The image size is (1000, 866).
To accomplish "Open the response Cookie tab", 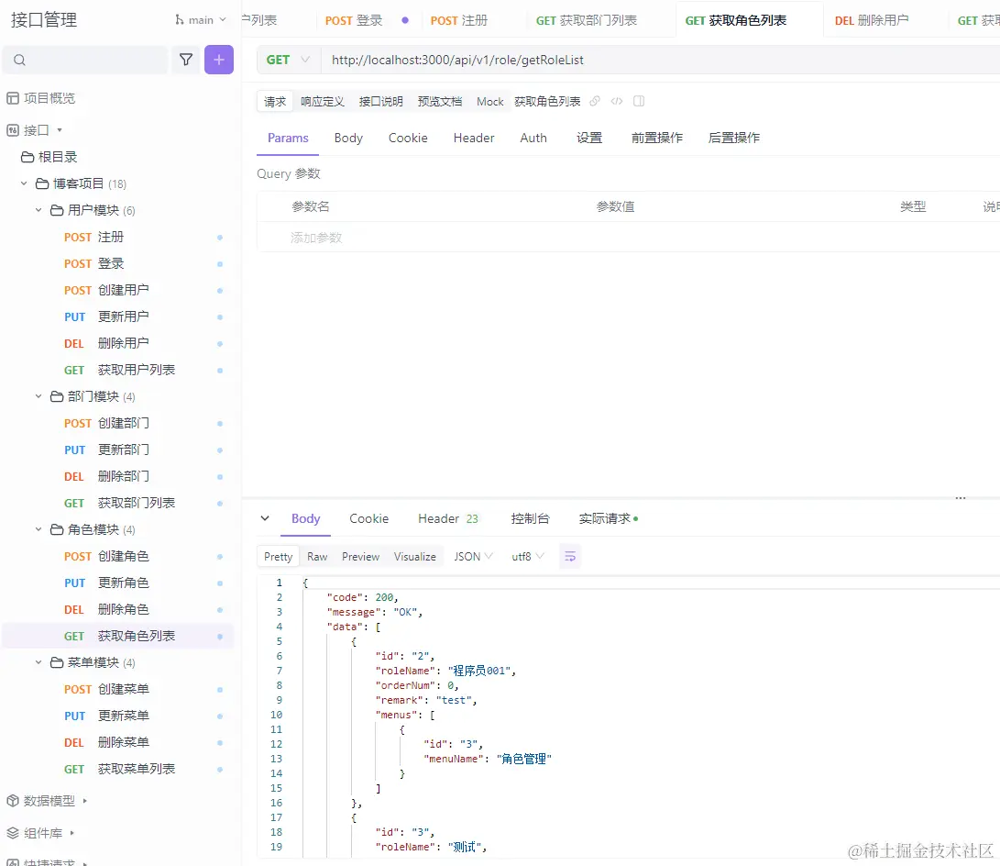I will coord(368,519).
